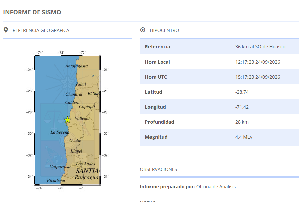Click the Copiapó label on the map

(x=87, y=106)
